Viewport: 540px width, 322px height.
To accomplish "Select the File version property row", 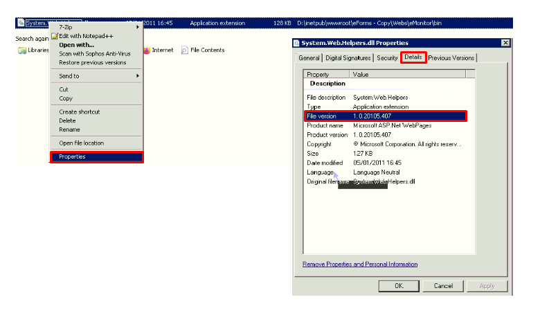I will coord(385,116).
